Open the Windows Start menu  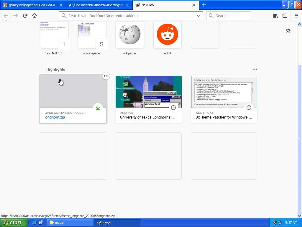click(x=14, y=223)
